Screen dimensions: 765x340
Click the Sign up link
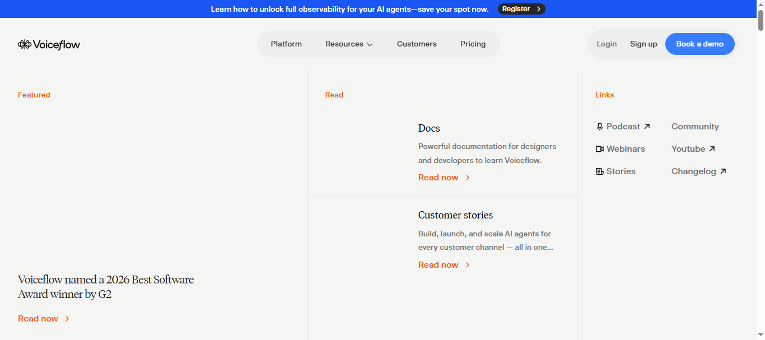pyautogui.click(x=643, y=44)
